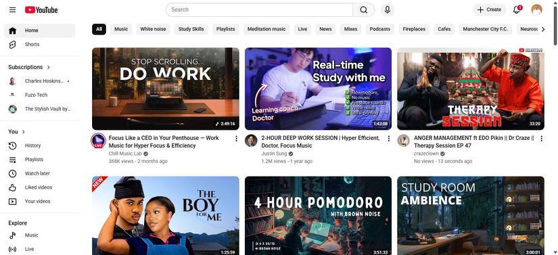This screenshot has height=255, width=558.
Task: Expand the You section
Action: click(x=17, y=132)
